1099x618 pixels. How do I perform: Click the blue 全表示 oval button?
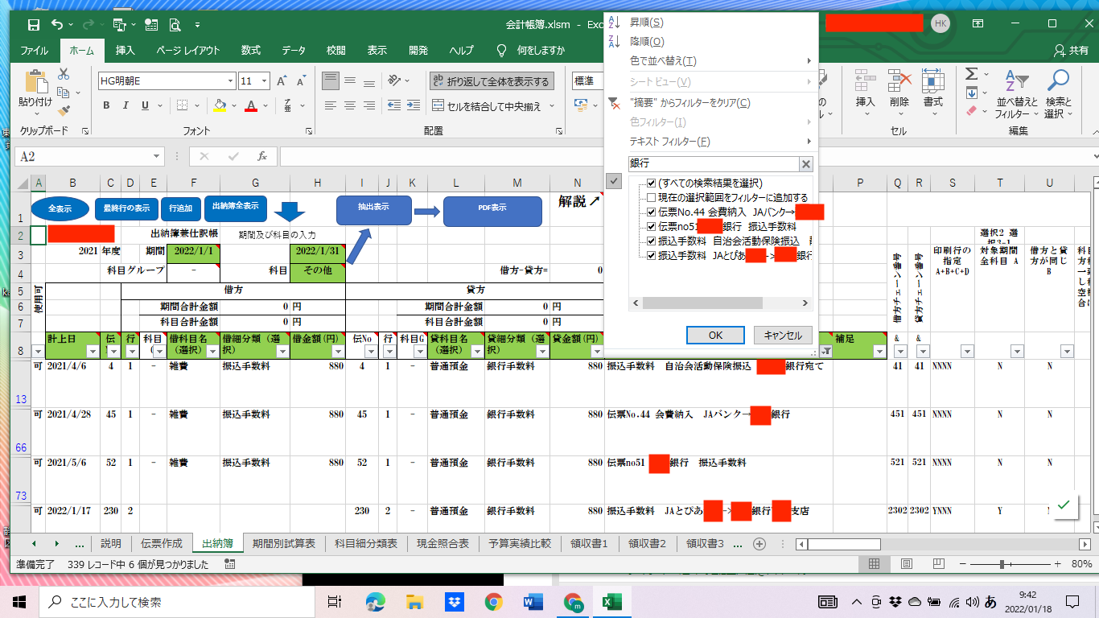pyautogui.click(x=60, y=208)
